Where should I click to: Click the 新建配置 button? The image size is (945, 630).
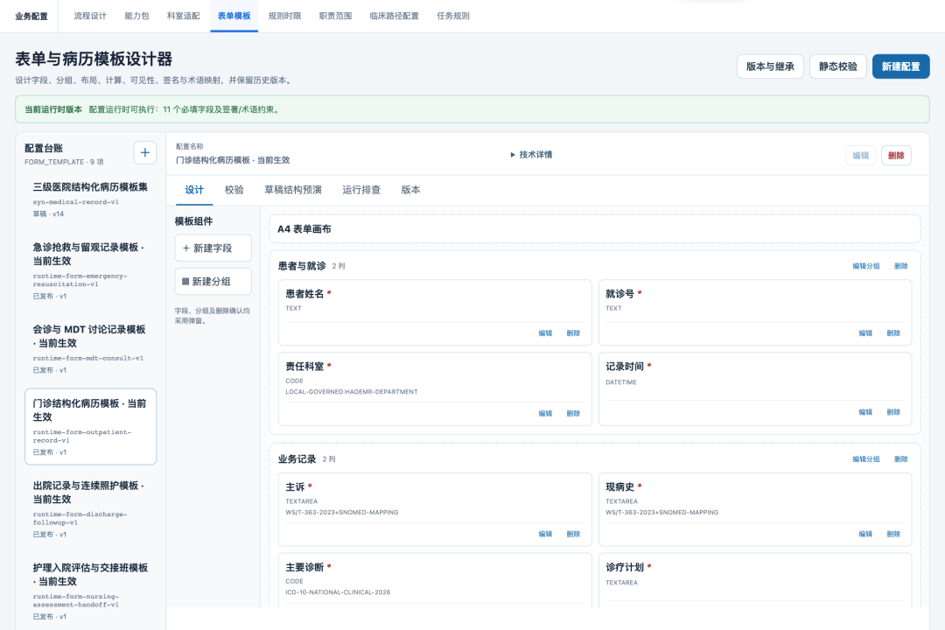pyautogui.click(x=900, y=66)
